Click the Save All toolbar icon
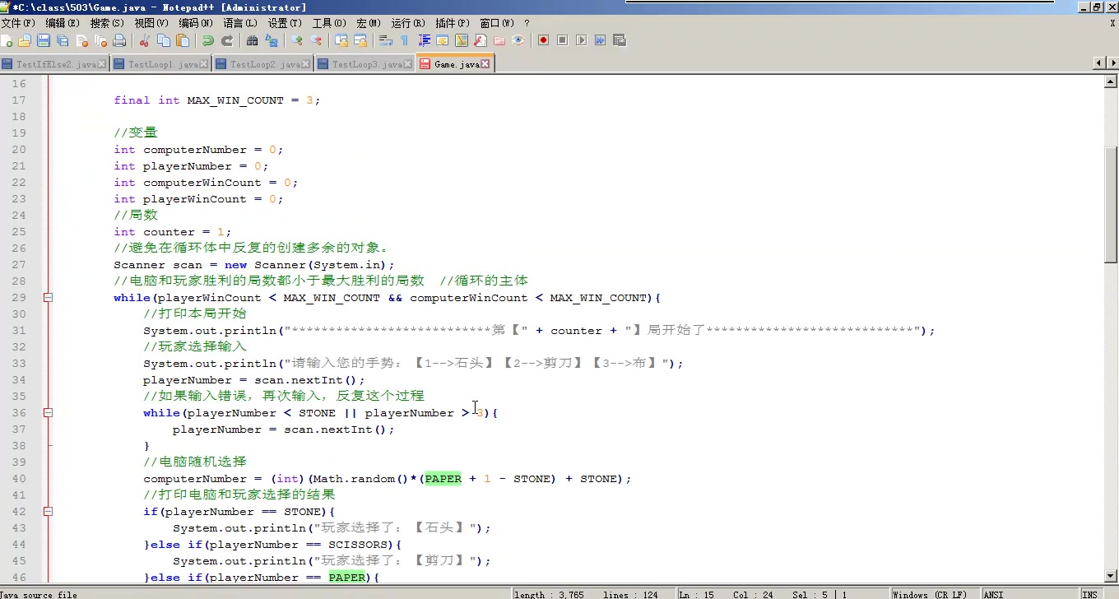 click(63, 40)
